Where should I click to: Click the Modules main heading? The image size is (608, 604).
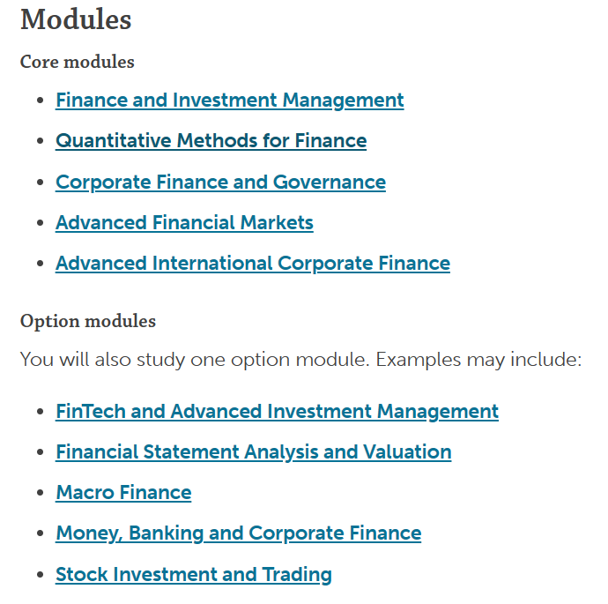click(76, 19)
